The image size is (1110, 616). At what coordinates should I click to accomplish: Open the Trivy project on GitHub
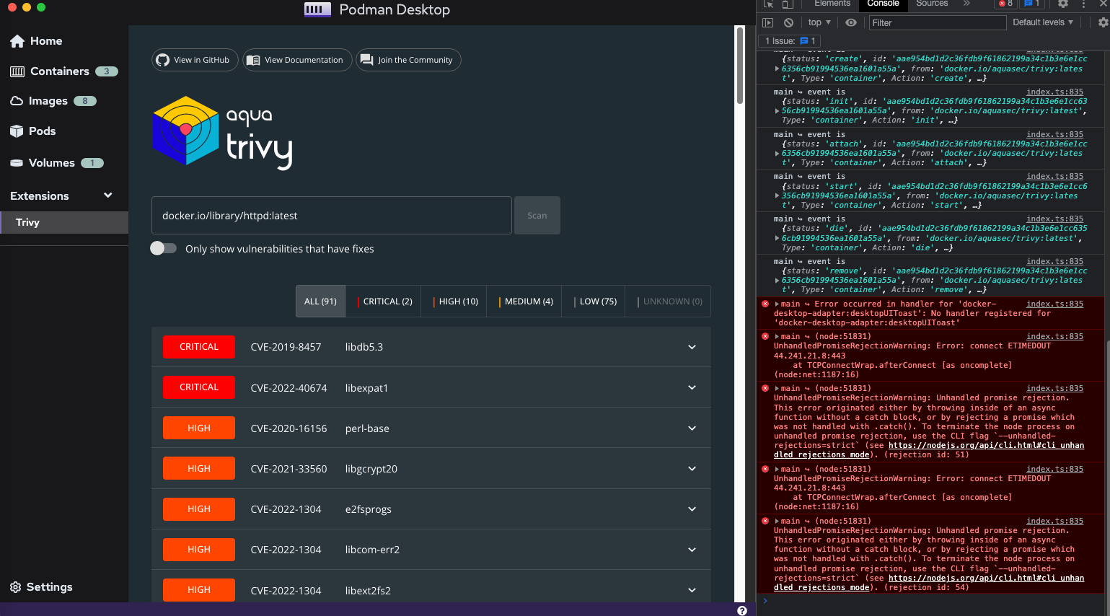click(x=194, y=60)
